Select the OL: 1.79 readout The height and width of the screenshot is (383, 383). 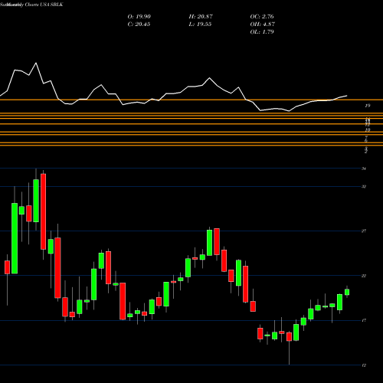262,32
